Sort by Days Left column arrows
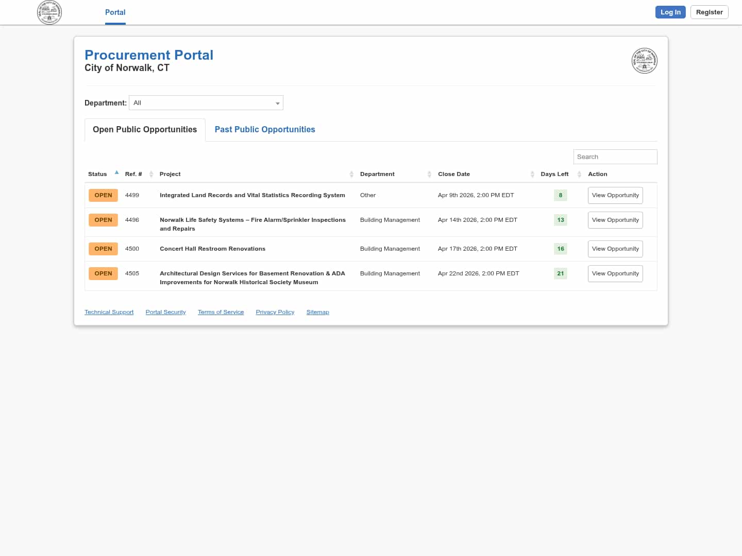 coord(579,174)
